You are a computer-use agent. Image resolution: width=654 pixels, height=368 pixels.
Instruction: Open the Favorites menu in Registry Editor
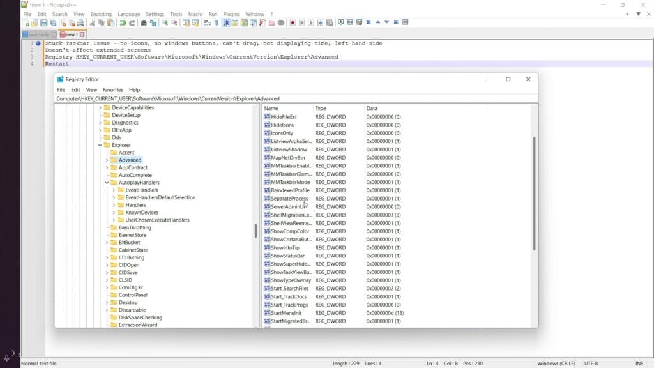113,90
